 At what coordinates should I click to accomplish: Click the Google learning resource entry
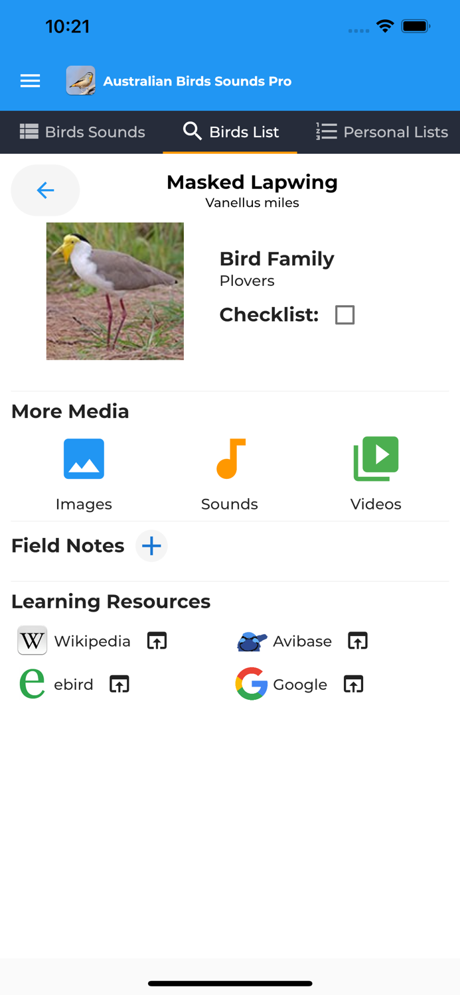299,684
